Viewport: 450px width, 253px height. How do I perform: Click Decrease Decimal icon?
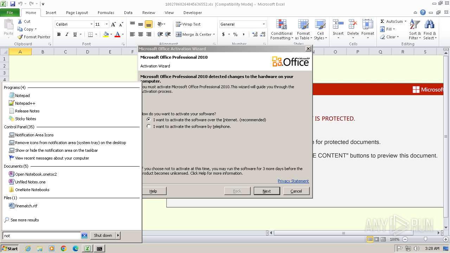(263, 34)
